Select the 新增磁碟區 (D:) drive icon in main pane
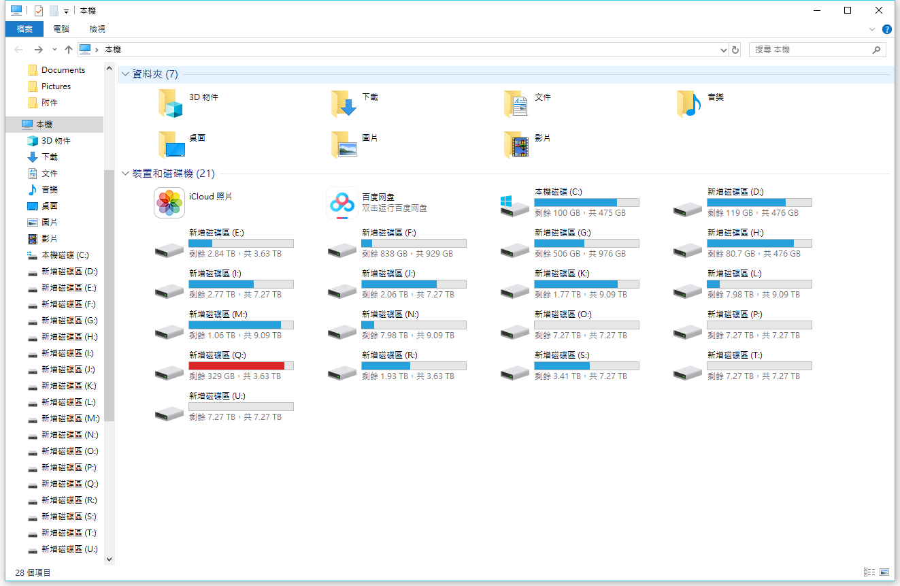The height and width of the screenshot is (586, 900). point(688,210)
